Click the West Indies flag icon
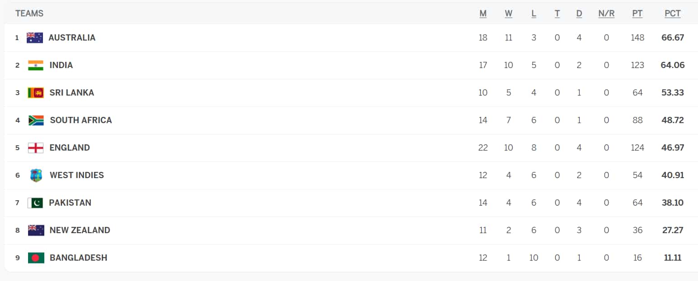This screenshot has height=281, width=698. pos(35,175)
